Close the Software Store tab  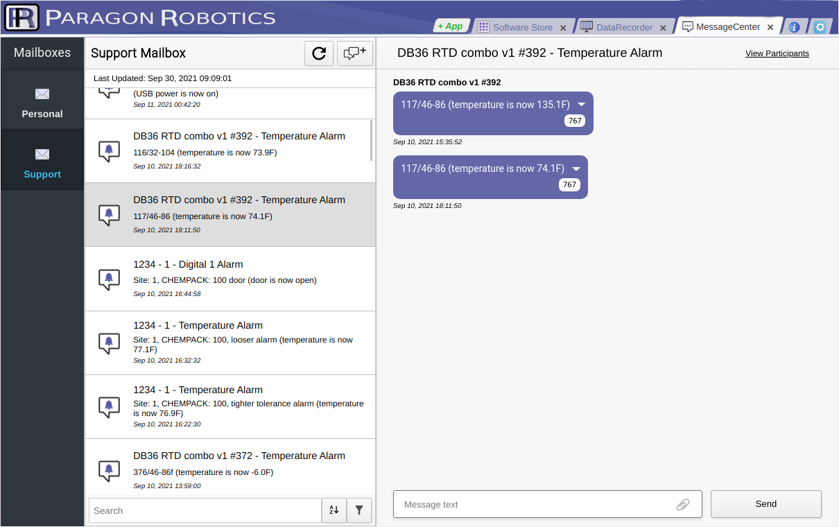click(x=563, y=28)
